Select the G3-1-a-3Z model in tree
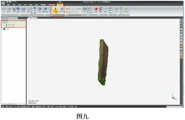This screenshot has height=120, width=185. pos(11,27)
